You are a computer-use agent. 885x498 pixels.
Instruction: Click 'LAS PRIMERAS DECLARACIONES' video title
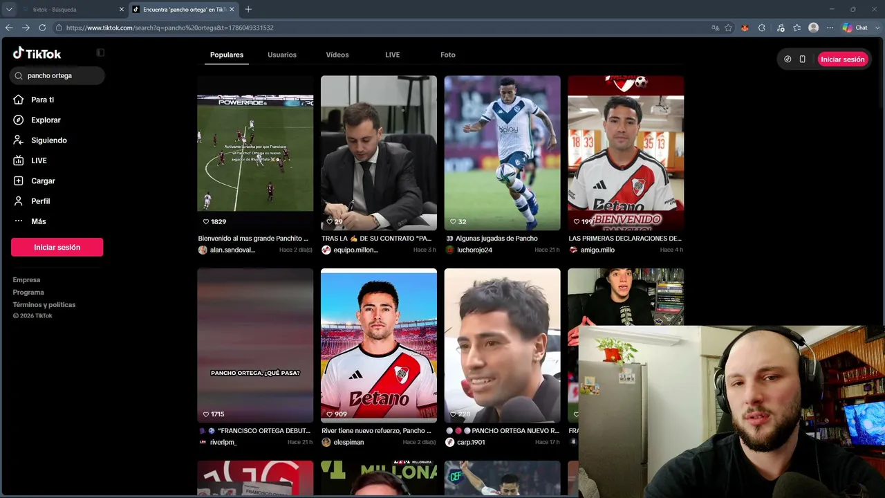click(625, 239)
